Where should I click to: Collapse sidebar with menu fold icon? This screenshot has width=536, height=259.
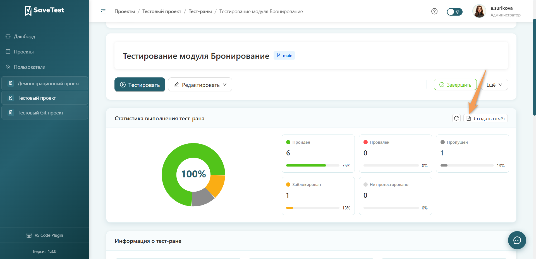[103, 11]
